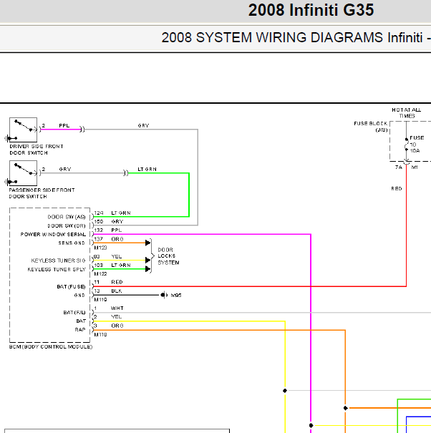Click the 'M1' connector label below fuse block
The image size is (431, 433).
click(x=415, y=167)
